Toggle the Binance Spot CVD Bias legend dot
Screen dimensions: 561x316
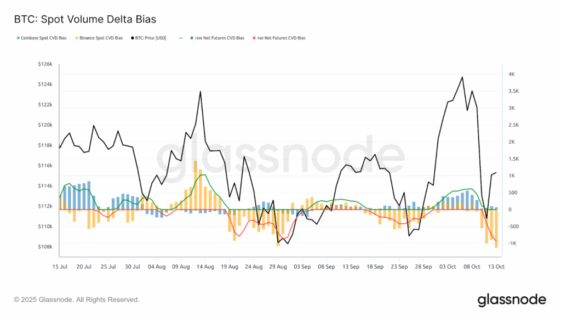pos(77,38)
